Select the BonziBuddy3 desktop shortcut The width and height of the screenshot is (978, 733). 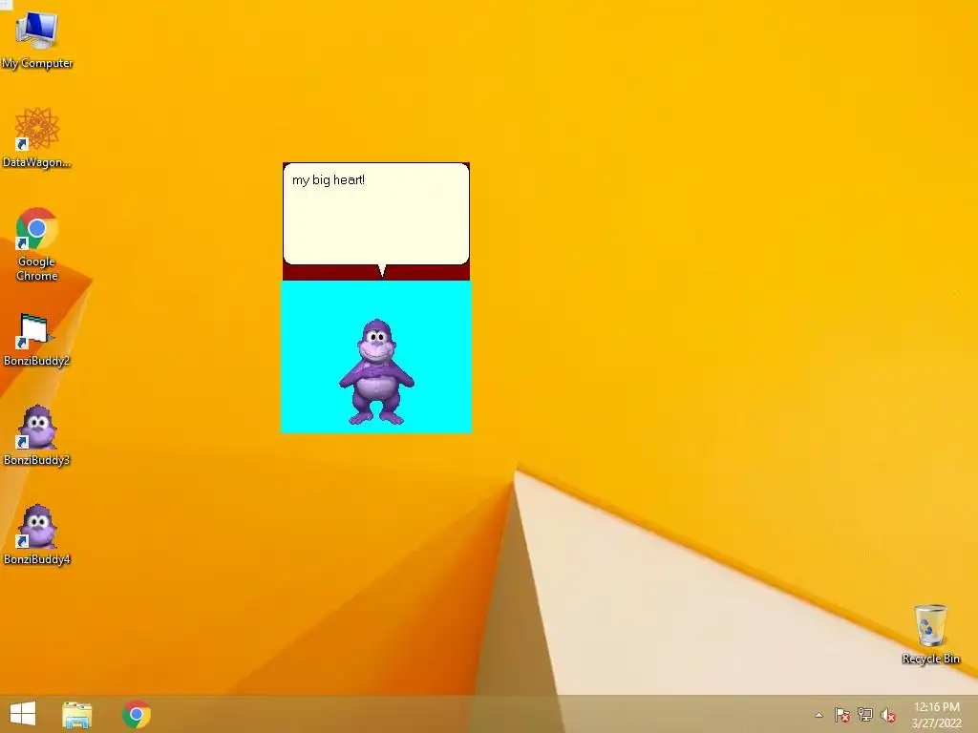(x=37, y=435)
